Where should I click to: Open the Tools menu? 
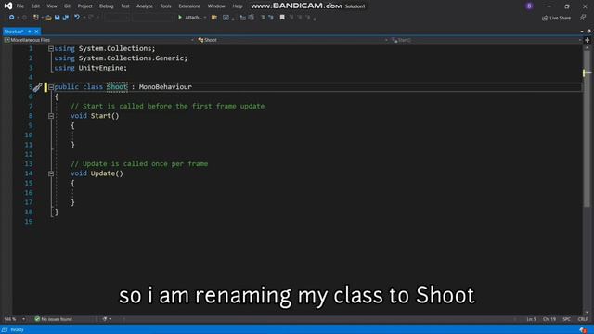pyautogui.click(x=165, y=6)
